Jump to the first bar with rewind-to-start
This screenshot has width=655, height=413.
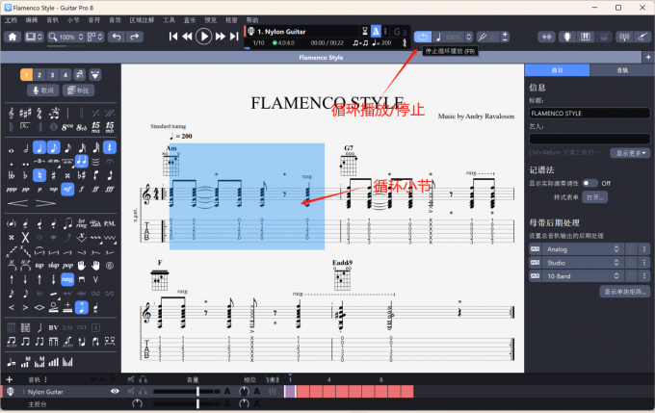[x=174, y=37]
